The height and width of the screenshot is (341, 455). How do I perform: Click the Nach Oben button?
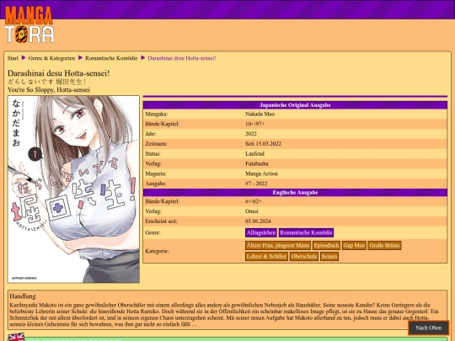pyautogui.click(x=429, y=328)
